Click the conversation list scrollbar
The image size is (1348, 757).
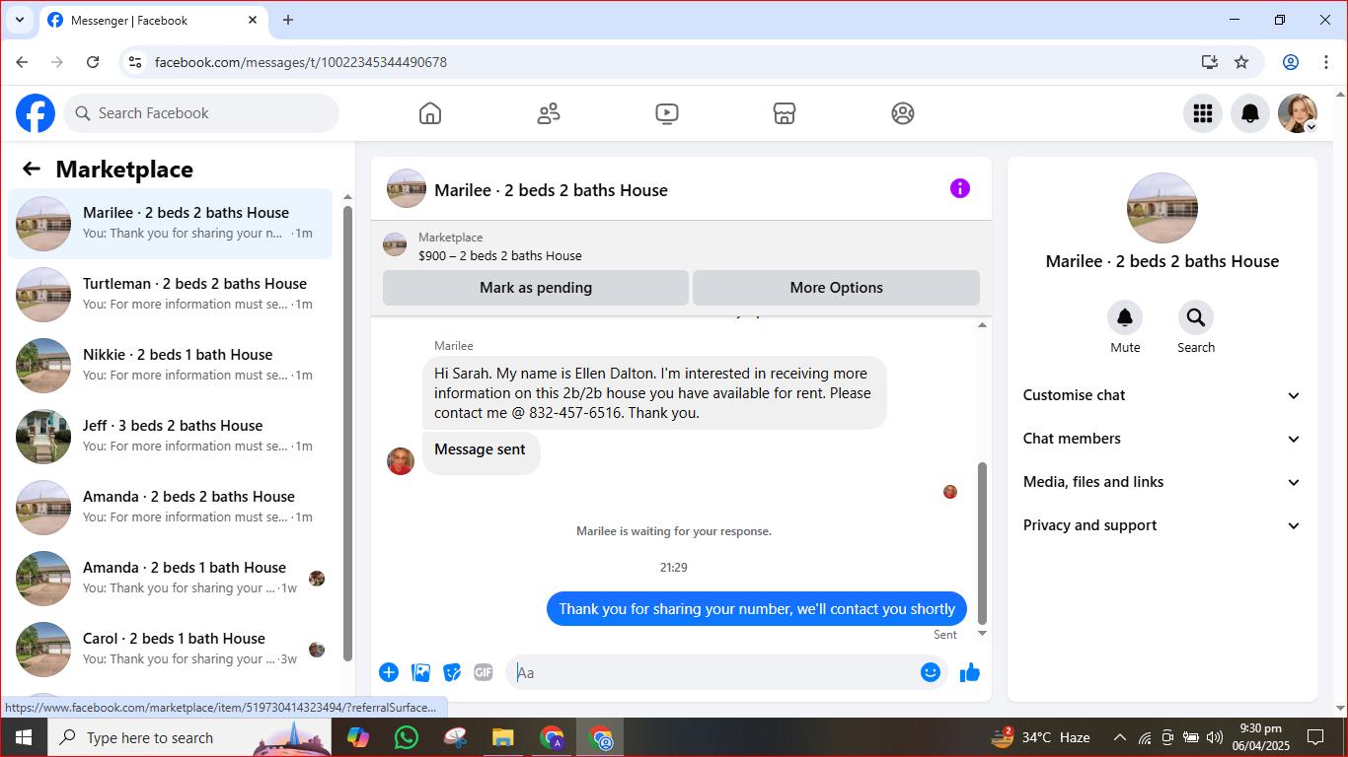click(x=347, y=433)
